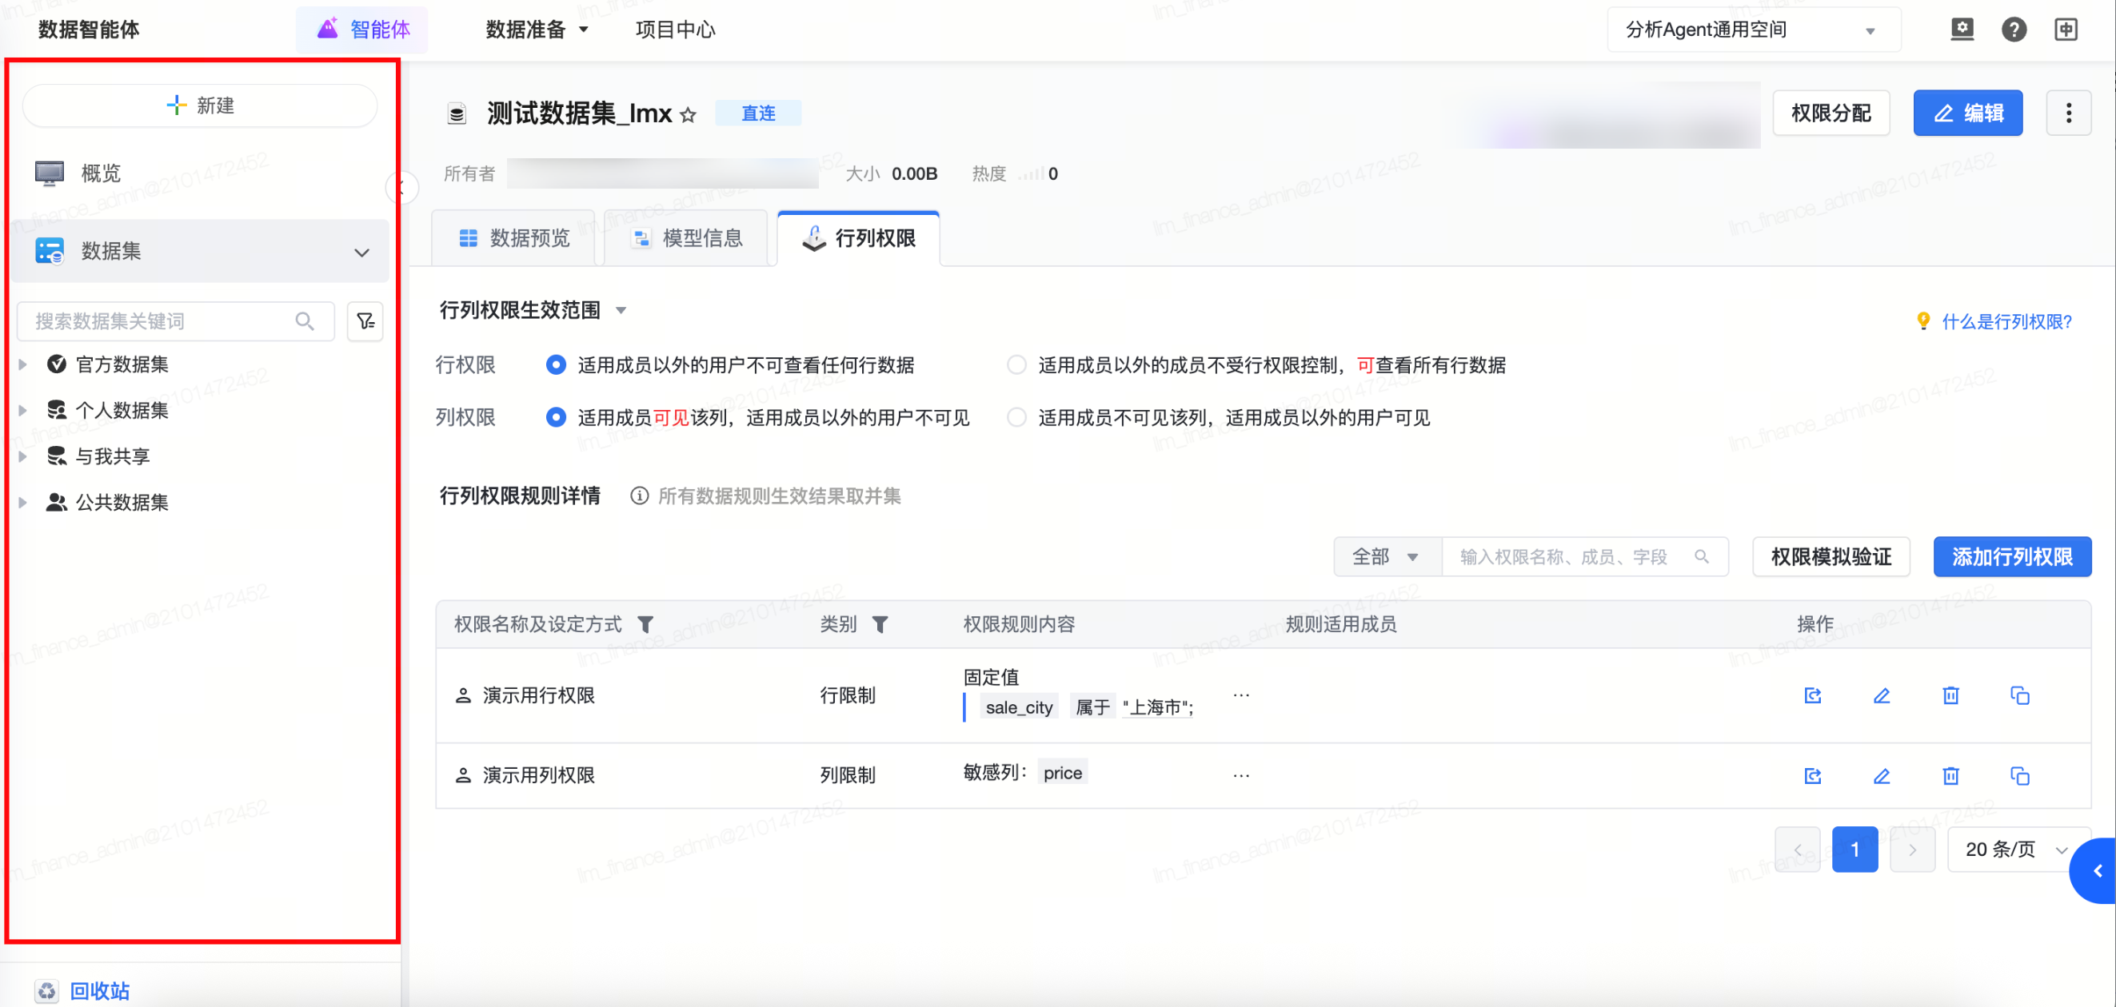The width and height of the screenshot is (2116, 1007).
Task: Click the 权限模拟验证 button
Action: point(1831,556)
